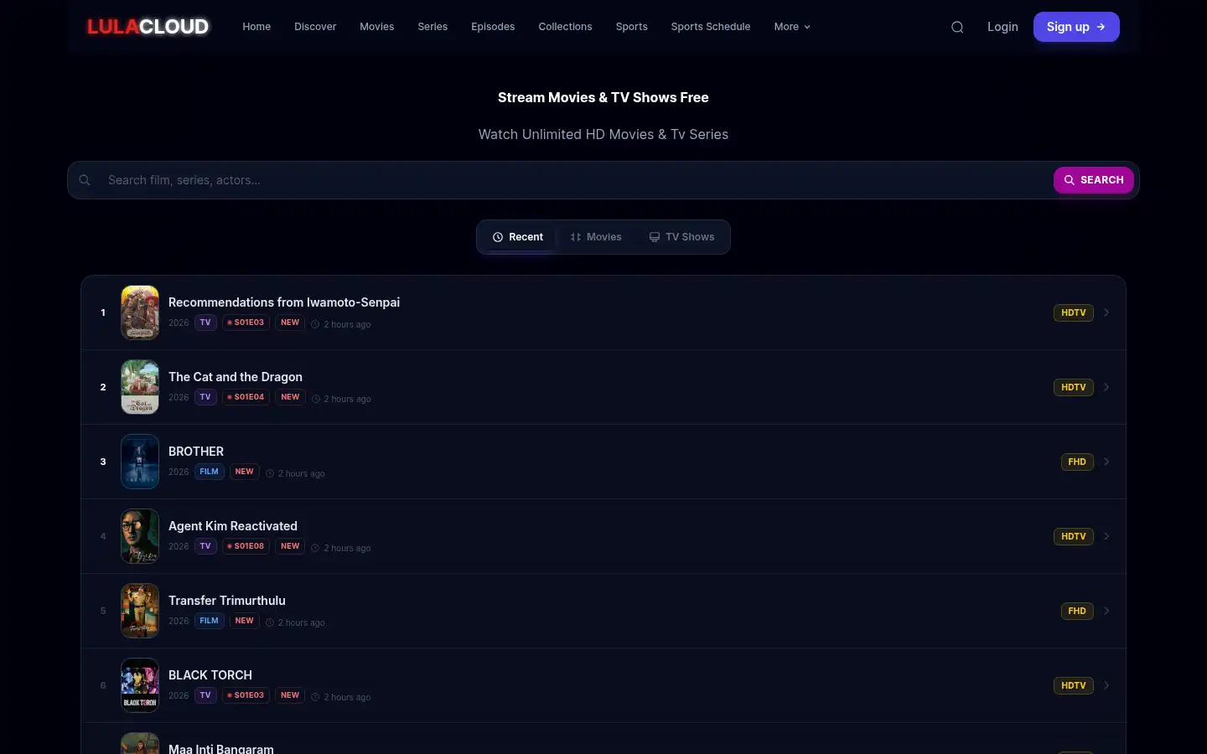Click the Sign up button

tap(1076, 27)
